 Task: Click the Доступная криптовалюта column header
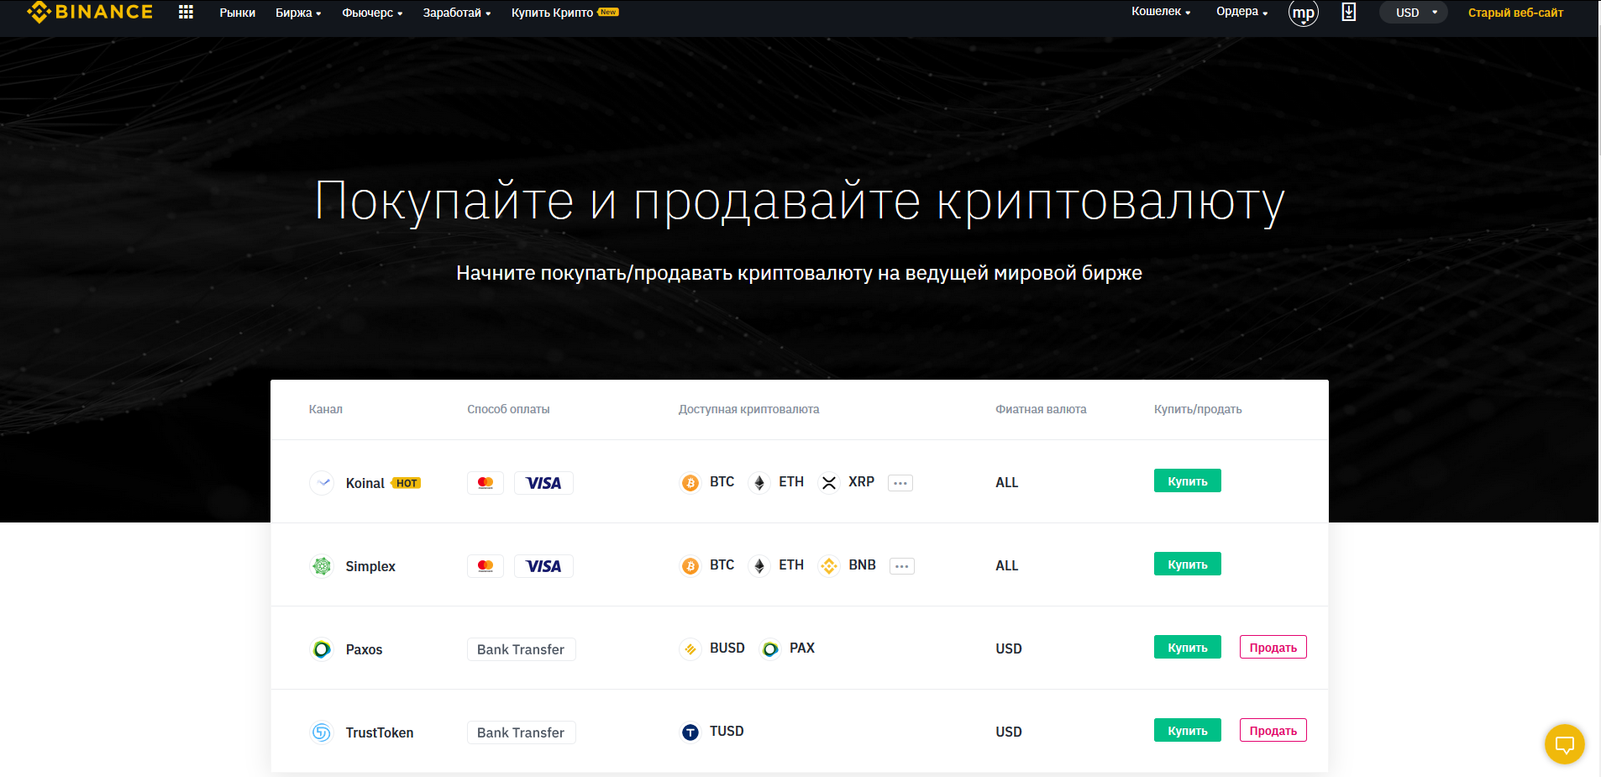click(748, 409)
